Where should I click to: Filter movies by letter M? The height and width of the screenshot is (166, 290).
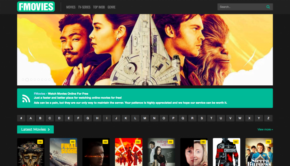click(x=145, y=118)
